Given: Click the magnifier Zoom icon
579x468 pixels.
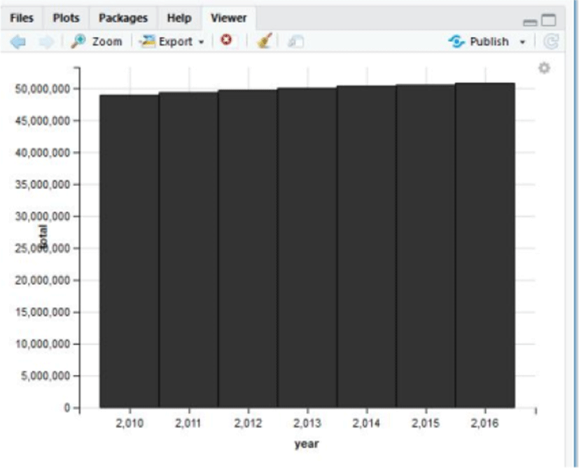Looking at the screenshot, I should click(x=78, y=41).
